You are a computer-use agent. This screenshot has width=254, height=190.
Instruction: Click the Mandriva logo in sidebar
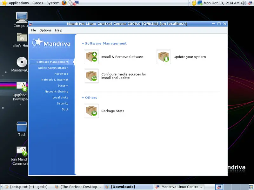pos(51,43)
